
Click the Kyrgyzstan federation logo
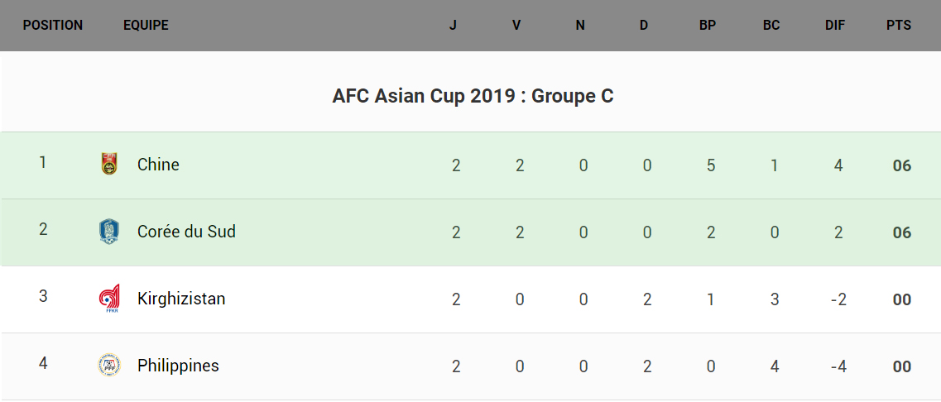point(108,299)
